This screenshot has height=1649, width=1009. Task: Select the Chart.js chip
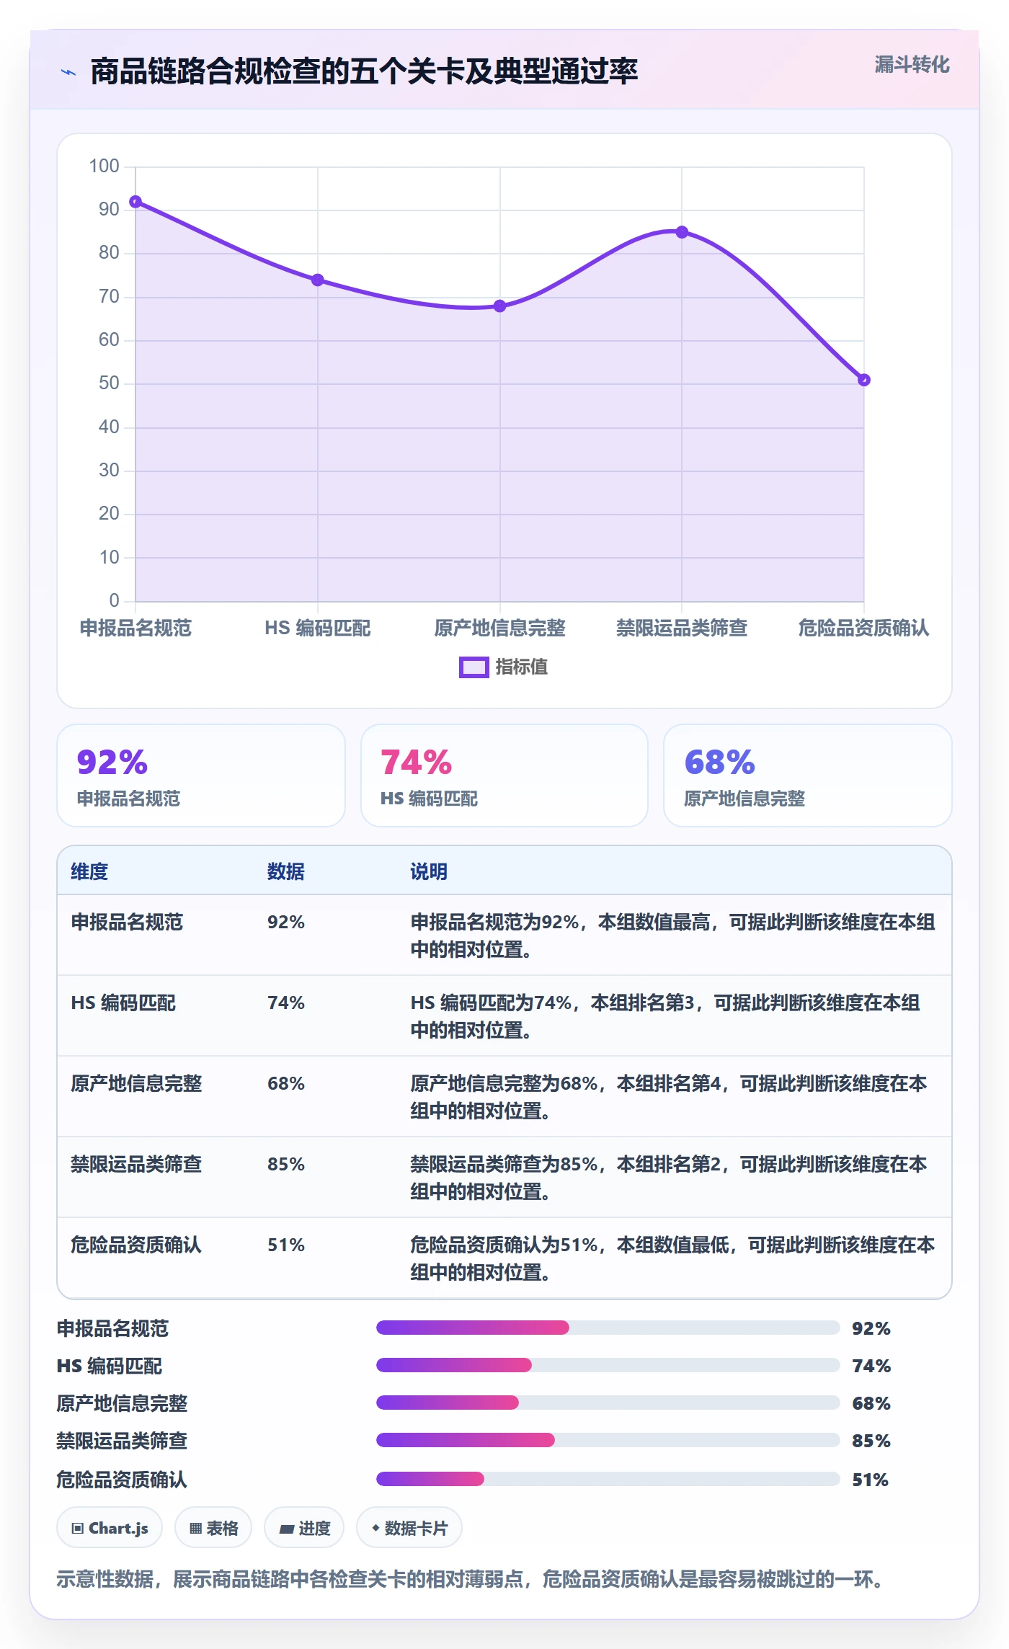[x=110, y=1528]
